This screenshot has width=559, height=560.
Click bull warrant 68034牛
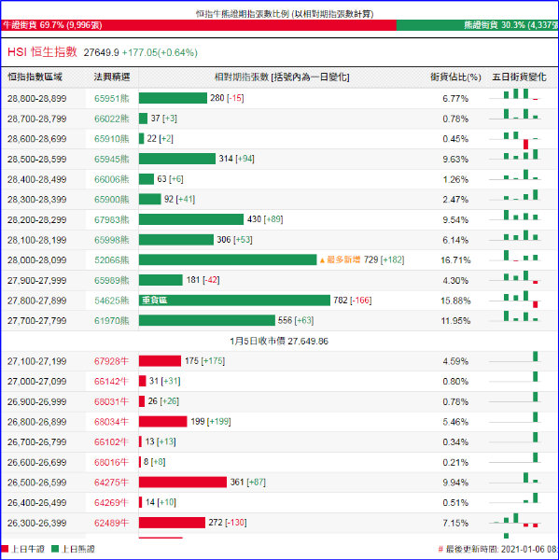tap(111, 422)
